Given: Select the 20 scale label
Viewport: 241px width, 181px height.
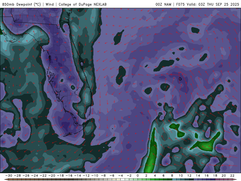Looking at the screenshot, I should [224, 176].
